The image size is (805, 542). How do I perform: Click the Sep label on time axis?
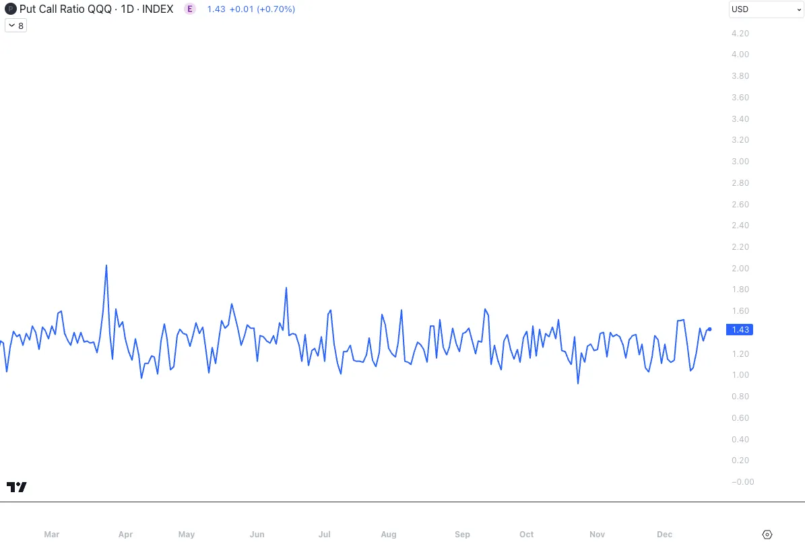462,535
